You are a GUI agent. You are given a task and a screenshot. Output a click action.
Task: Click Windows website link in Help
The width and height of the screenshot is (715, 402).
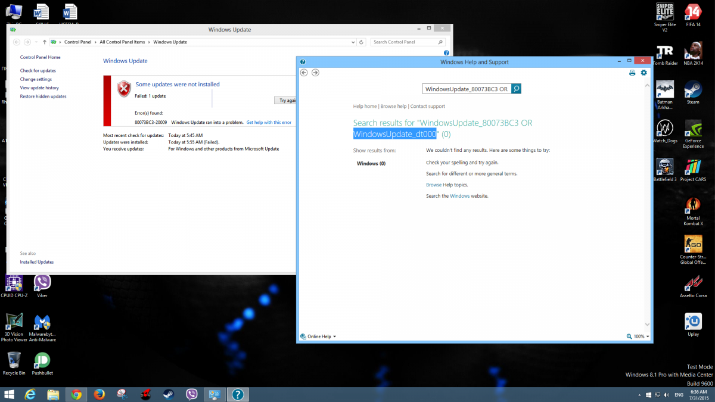[460, 196]
